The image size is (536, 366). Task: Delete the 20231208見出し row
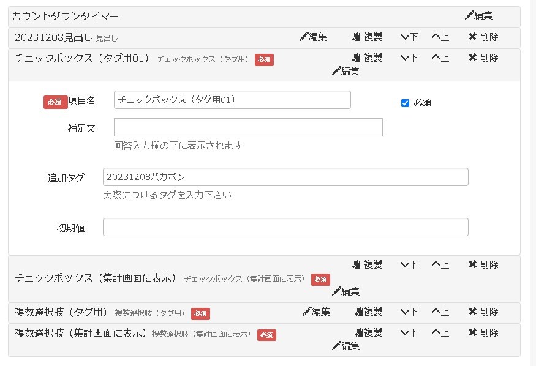(483, 37)
